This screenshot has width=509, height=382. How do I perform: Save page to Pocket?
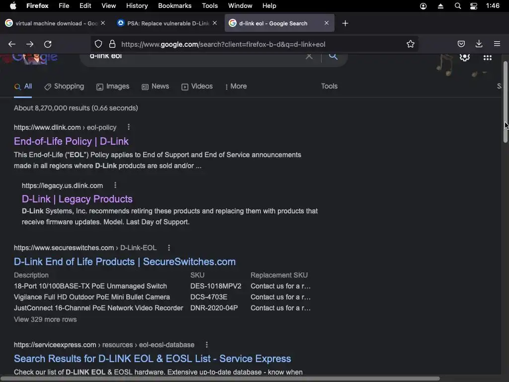coord(461,44)
